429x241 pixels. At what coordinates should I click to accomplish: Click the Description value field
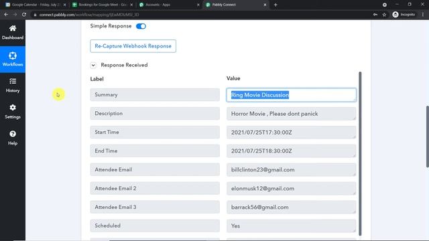[292, 114]
